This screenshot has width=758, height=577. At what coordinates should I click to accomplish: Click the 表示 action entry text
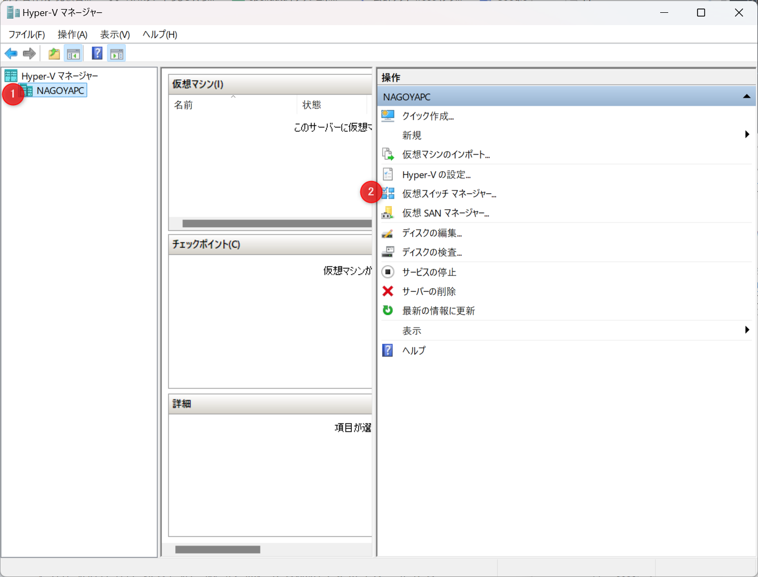coord(412,330)
